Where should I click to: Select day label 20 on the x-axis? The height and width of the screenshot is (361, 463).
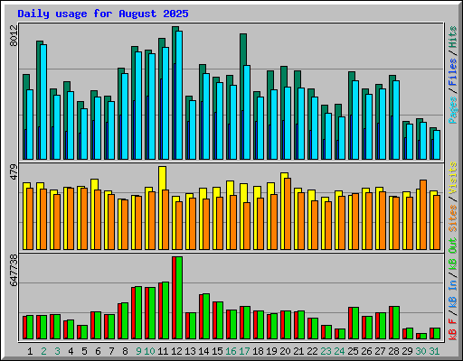pos(285,351)
